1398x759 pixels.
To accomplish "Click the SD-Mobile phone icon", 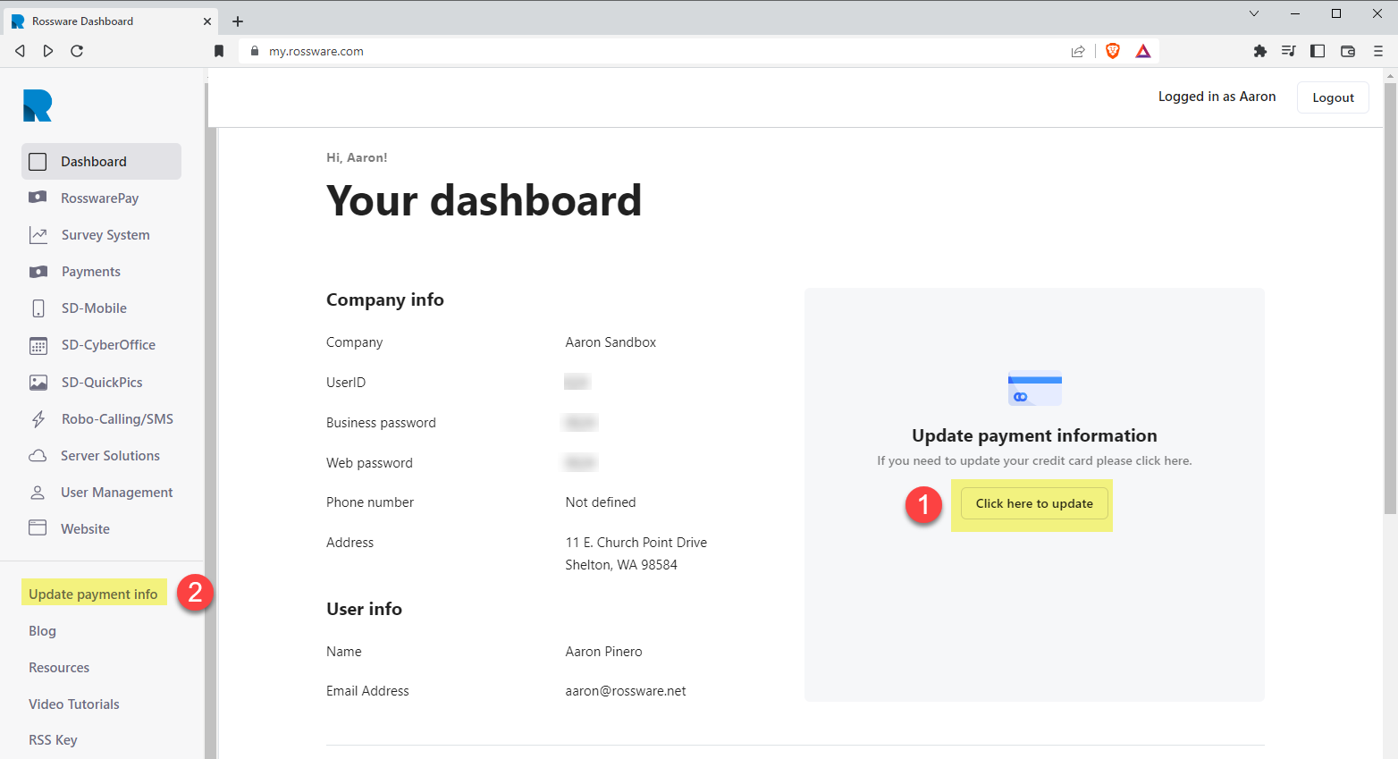I will [38, 308].
